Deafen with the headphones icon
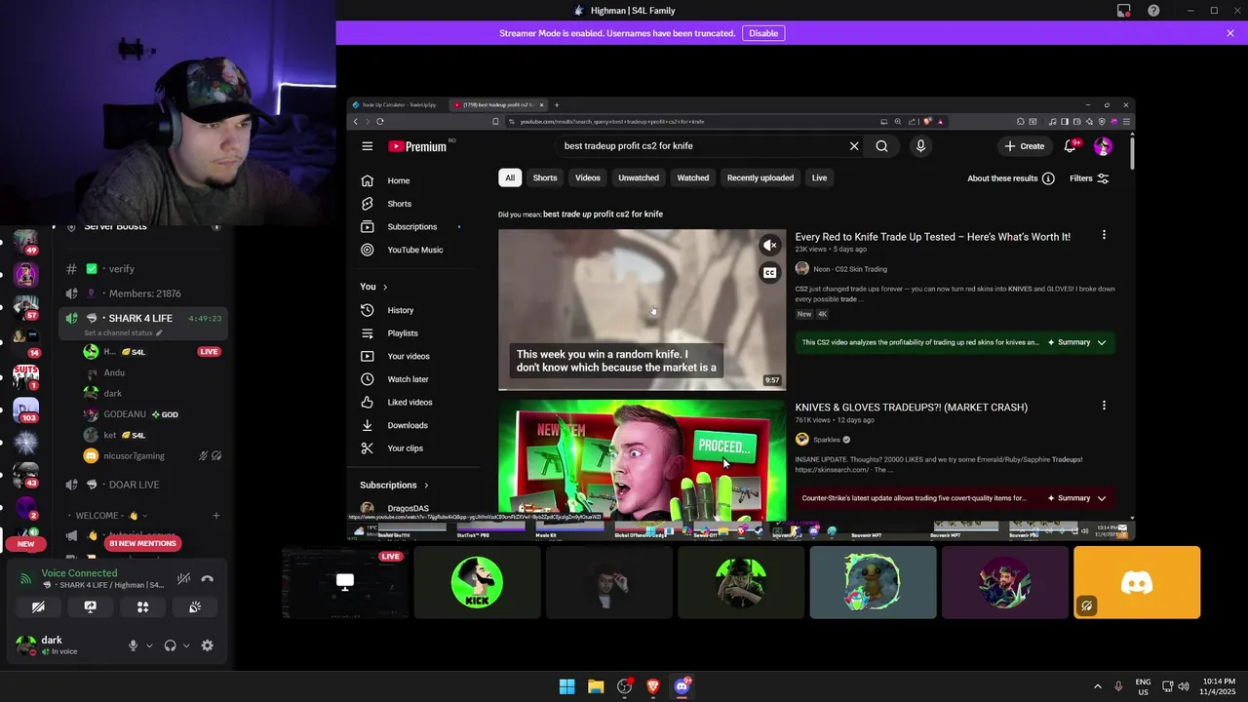The image size is (1248, 702). 171,645
